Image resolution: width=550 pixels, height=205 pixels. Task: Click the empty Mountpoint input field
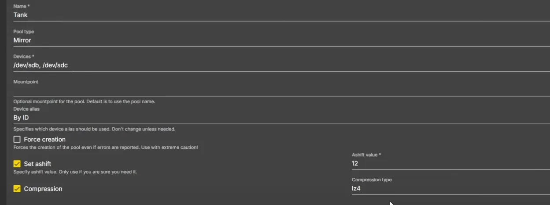click(264, 91)
